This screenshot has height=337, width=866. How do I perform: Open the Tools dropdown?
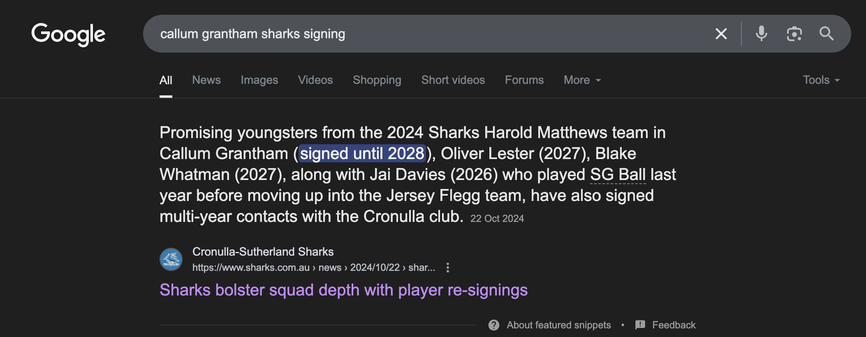pos(821,80)
